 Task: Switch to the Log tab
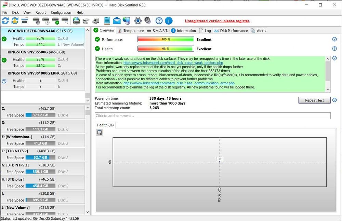tap(205, 31)
